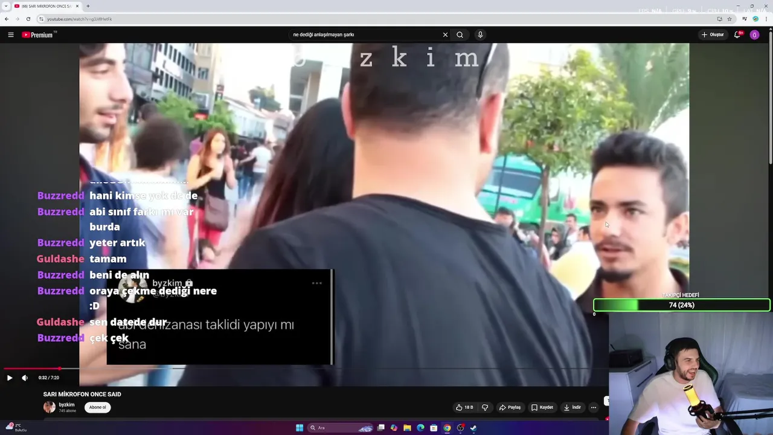Viewport: 773px width, 435px height.
Task: Go back in browser navigation
Action: point(7,19)
